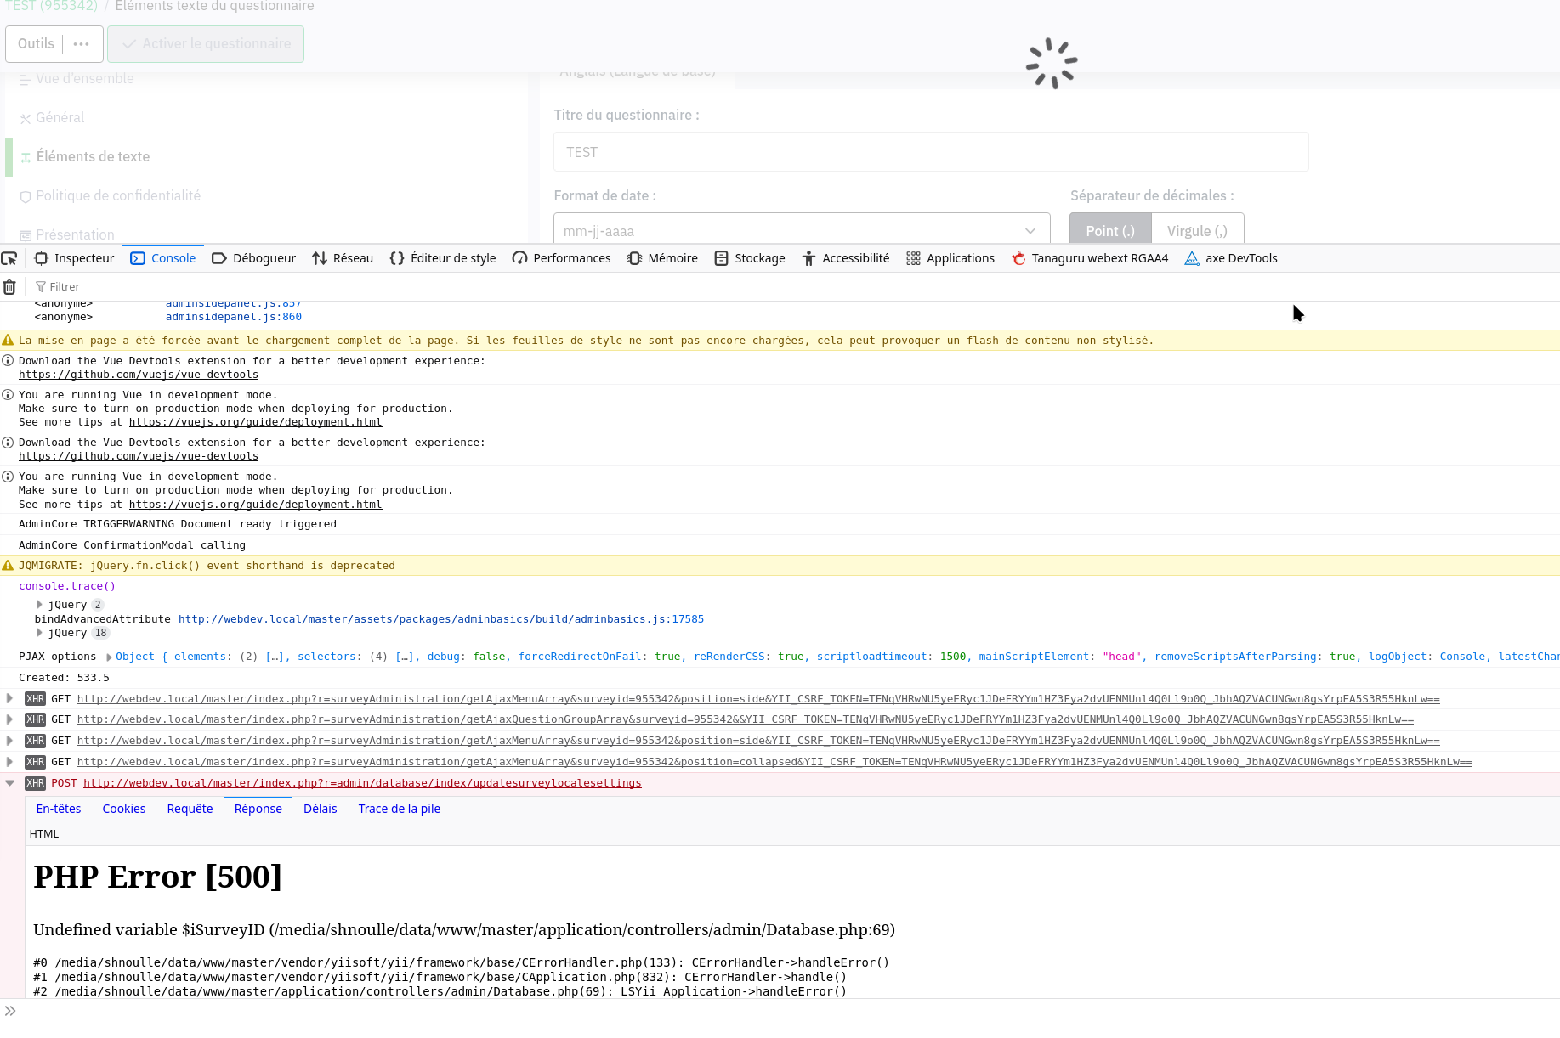Click the element picker icon in devtools
This screenshot has width=1560, height=1038.
coord(9,258)
